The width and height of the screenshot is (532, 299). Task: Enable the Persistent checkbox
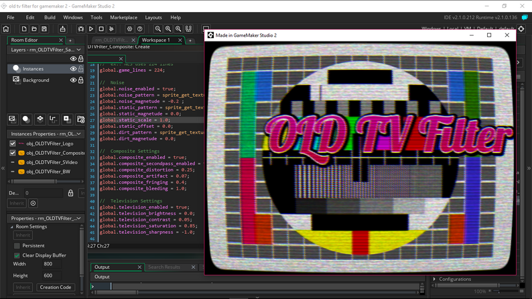click(x=17, y=245)
